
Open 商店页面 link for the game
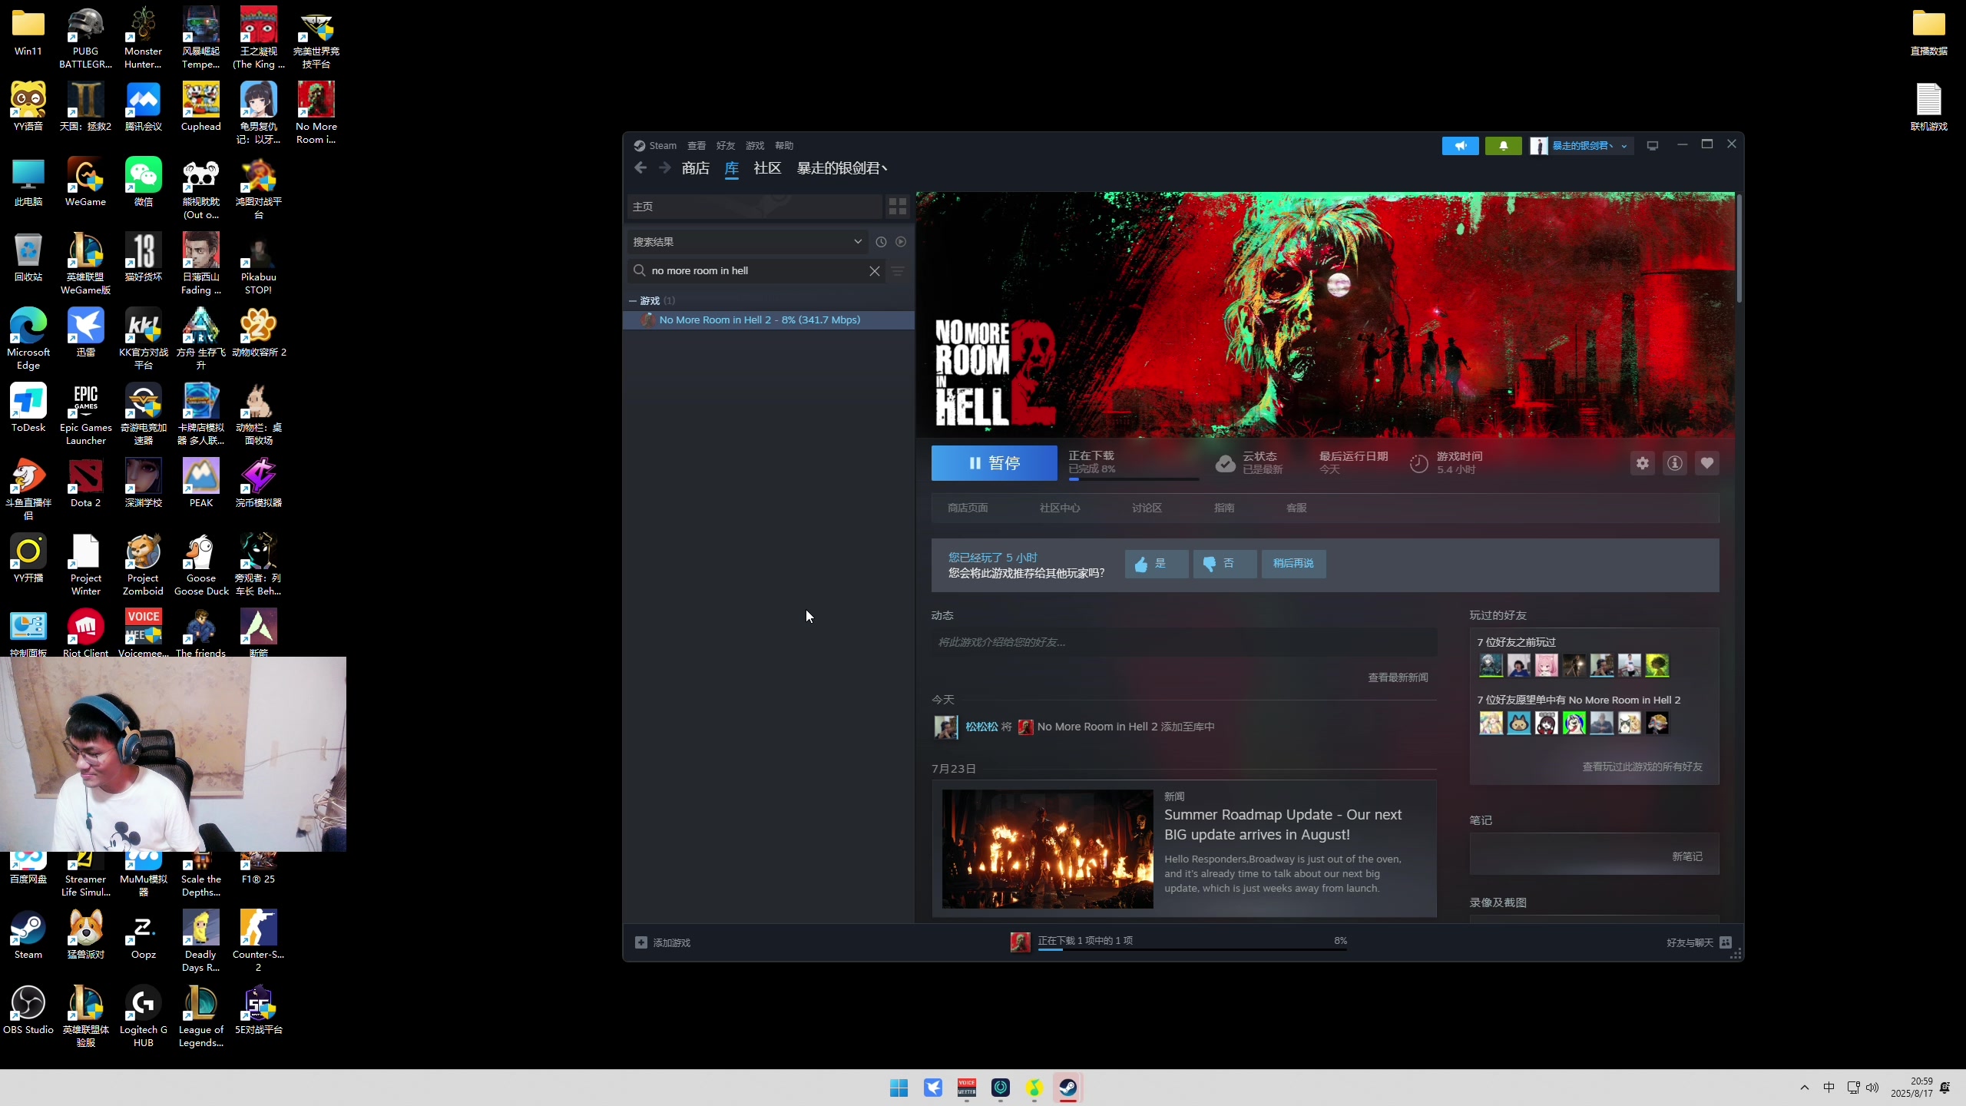[x=968, y=508]
